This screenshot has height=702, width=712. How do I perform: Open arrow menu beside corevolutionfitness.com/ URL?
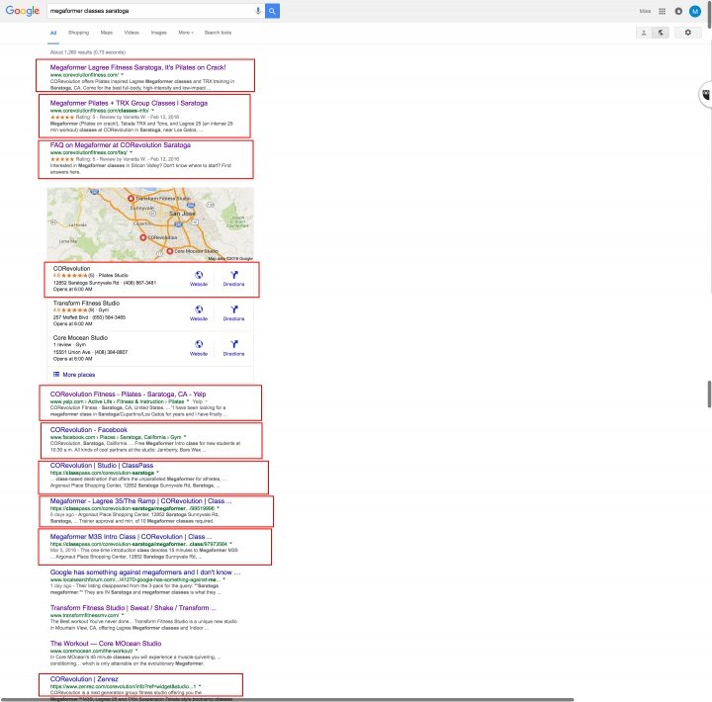click(x=123, y=74)
